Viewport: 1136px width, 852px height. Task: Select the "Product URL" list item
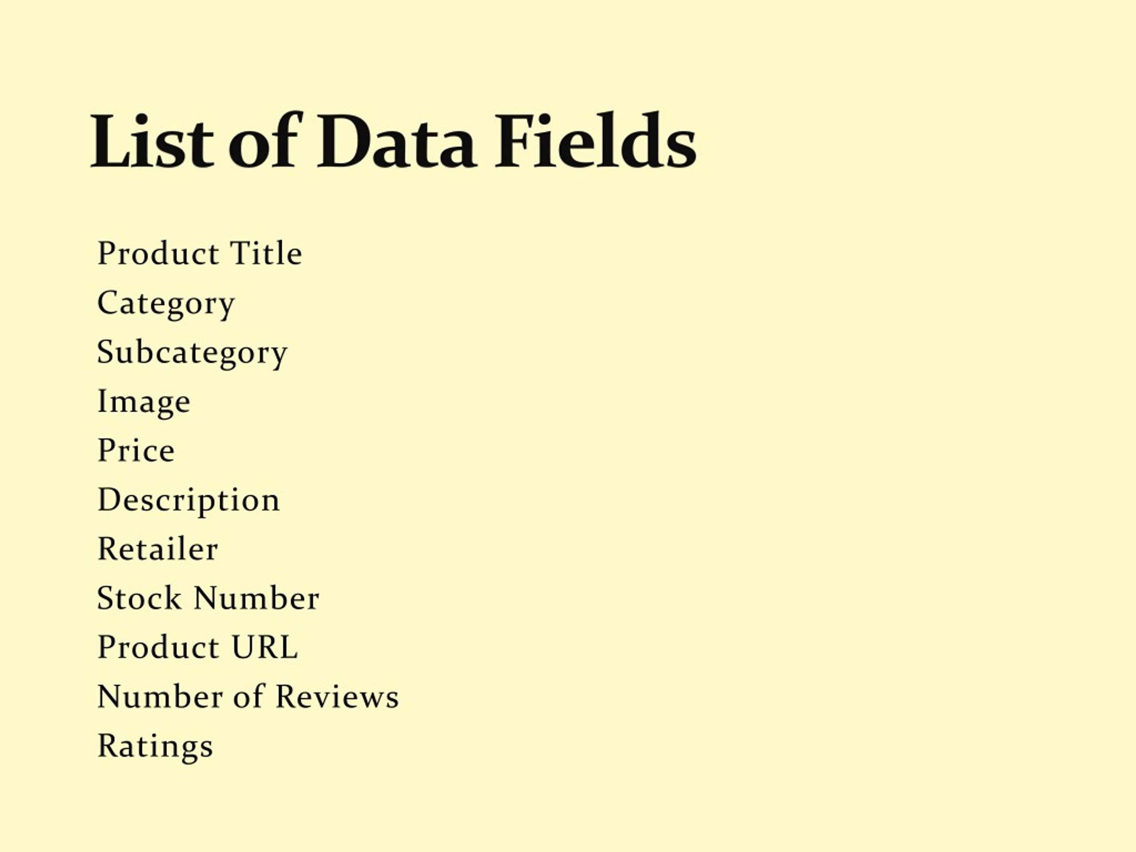(198, 647)
